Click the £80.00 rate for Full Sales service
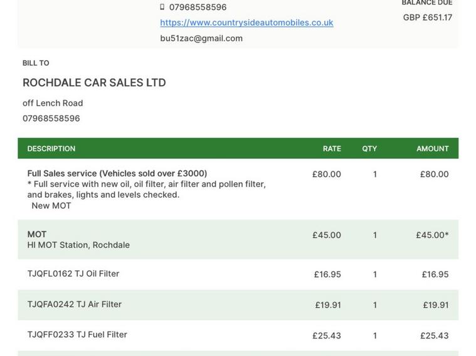 click(x=327, y=174)
